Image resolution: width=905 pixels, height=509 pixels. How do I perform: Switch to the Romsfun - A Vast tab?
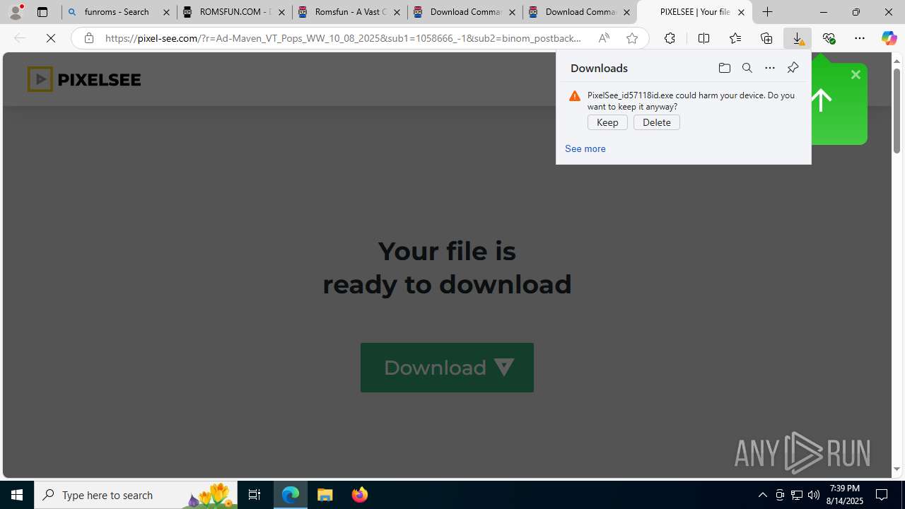tap(349, 12)
